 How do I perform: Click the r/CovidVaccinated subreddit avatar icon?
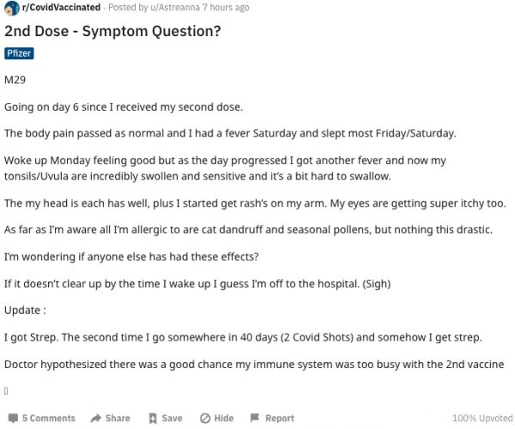11,8
